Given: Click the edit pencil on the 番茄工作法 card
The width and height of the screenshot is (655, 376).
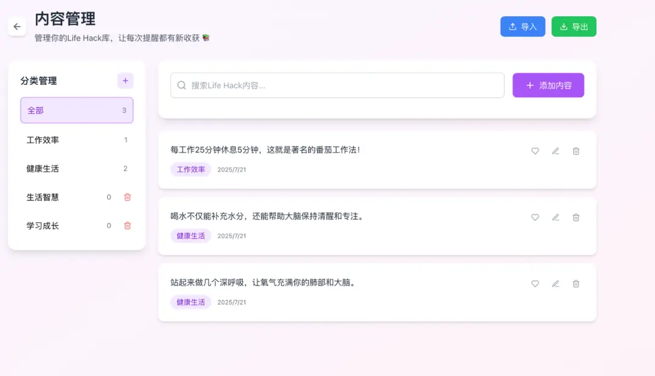Looking at the screenshot, I should coord(555,151).
